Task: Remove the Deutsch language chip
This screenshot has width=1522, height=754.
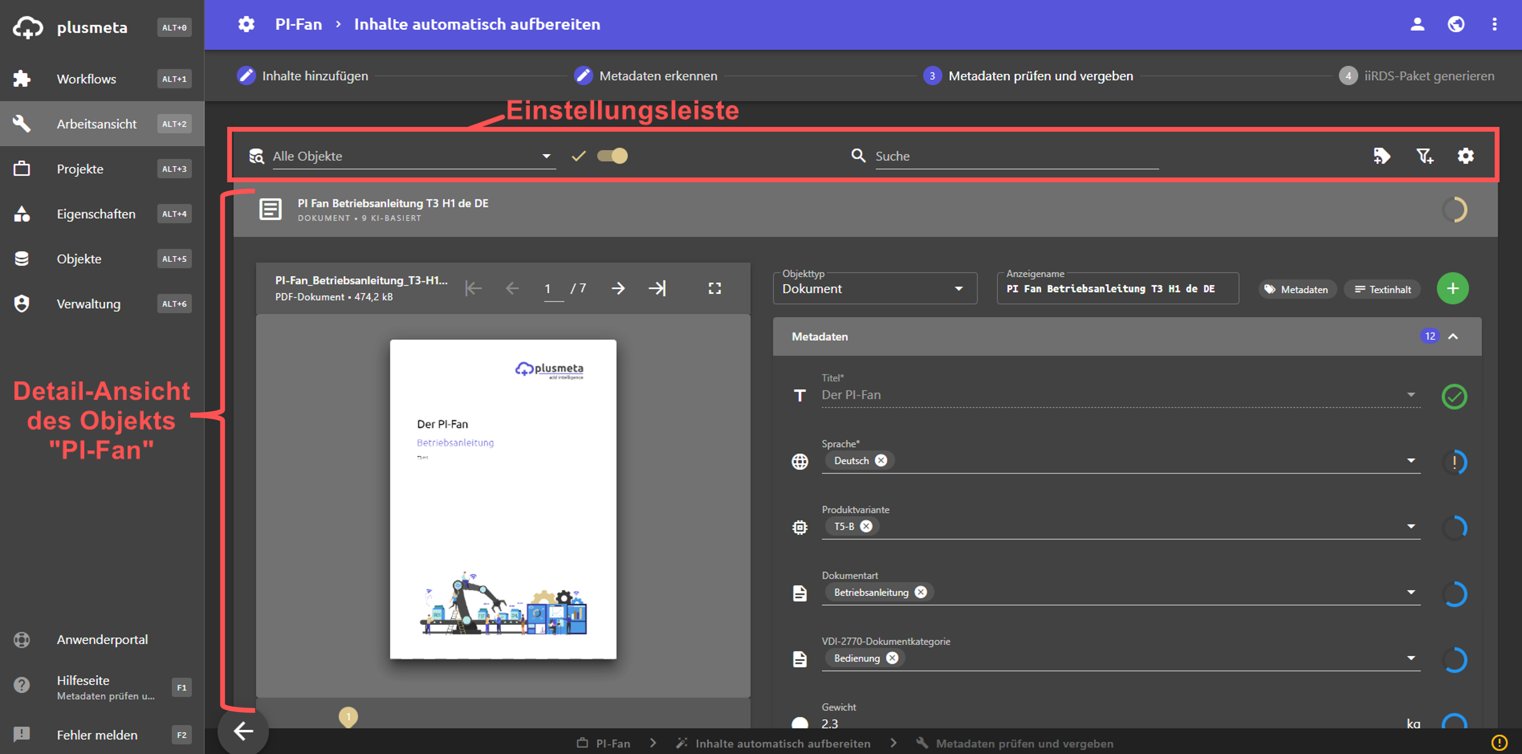Action: pyautogui.click(x=880, y=460)
